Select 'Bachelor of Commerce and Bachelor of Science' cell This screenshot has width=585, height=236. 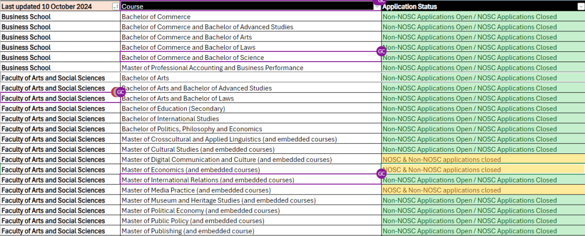(251, 57)
